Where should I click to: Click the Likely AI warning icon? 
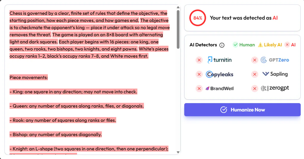click(x=260, y=45)
